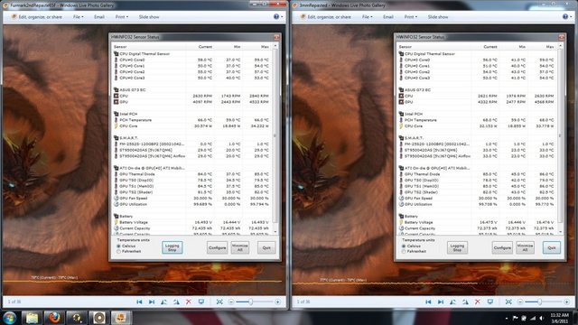
Task: Expand File dropdown in 3mmRepasted window
Action: click(x=367, y=17)
